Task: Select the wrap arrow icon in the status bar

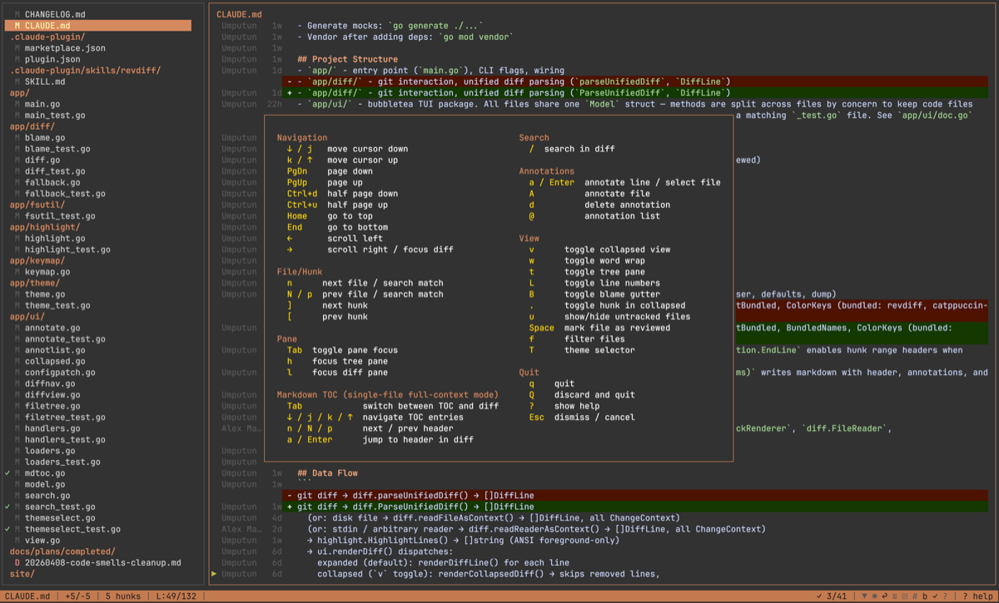Action: point(885,596)
